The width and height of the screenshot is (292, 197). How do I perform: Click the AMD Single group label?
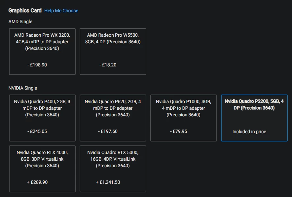click(x=20, y=21)
